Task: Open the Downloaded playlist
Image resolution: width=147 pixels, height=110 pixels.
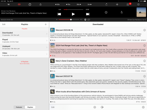Action: [24, 34]
